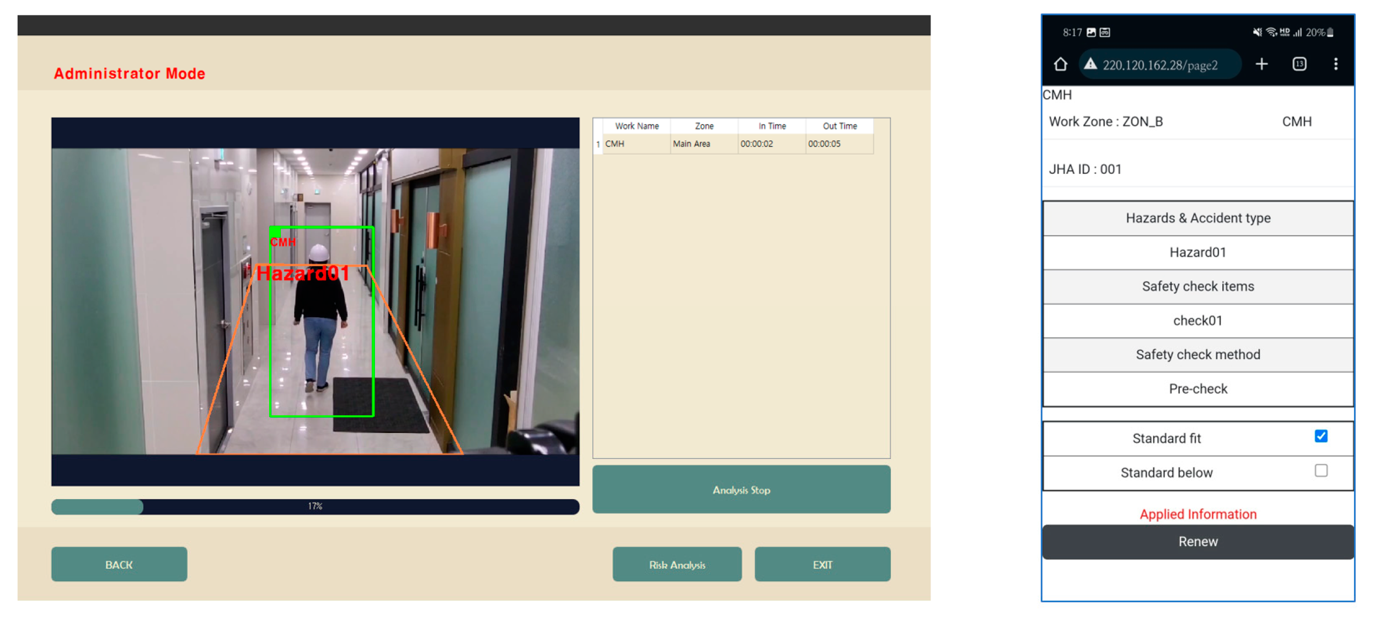Tap the muted sound status icon
1374x620 pixels.
coord(1257,33)
